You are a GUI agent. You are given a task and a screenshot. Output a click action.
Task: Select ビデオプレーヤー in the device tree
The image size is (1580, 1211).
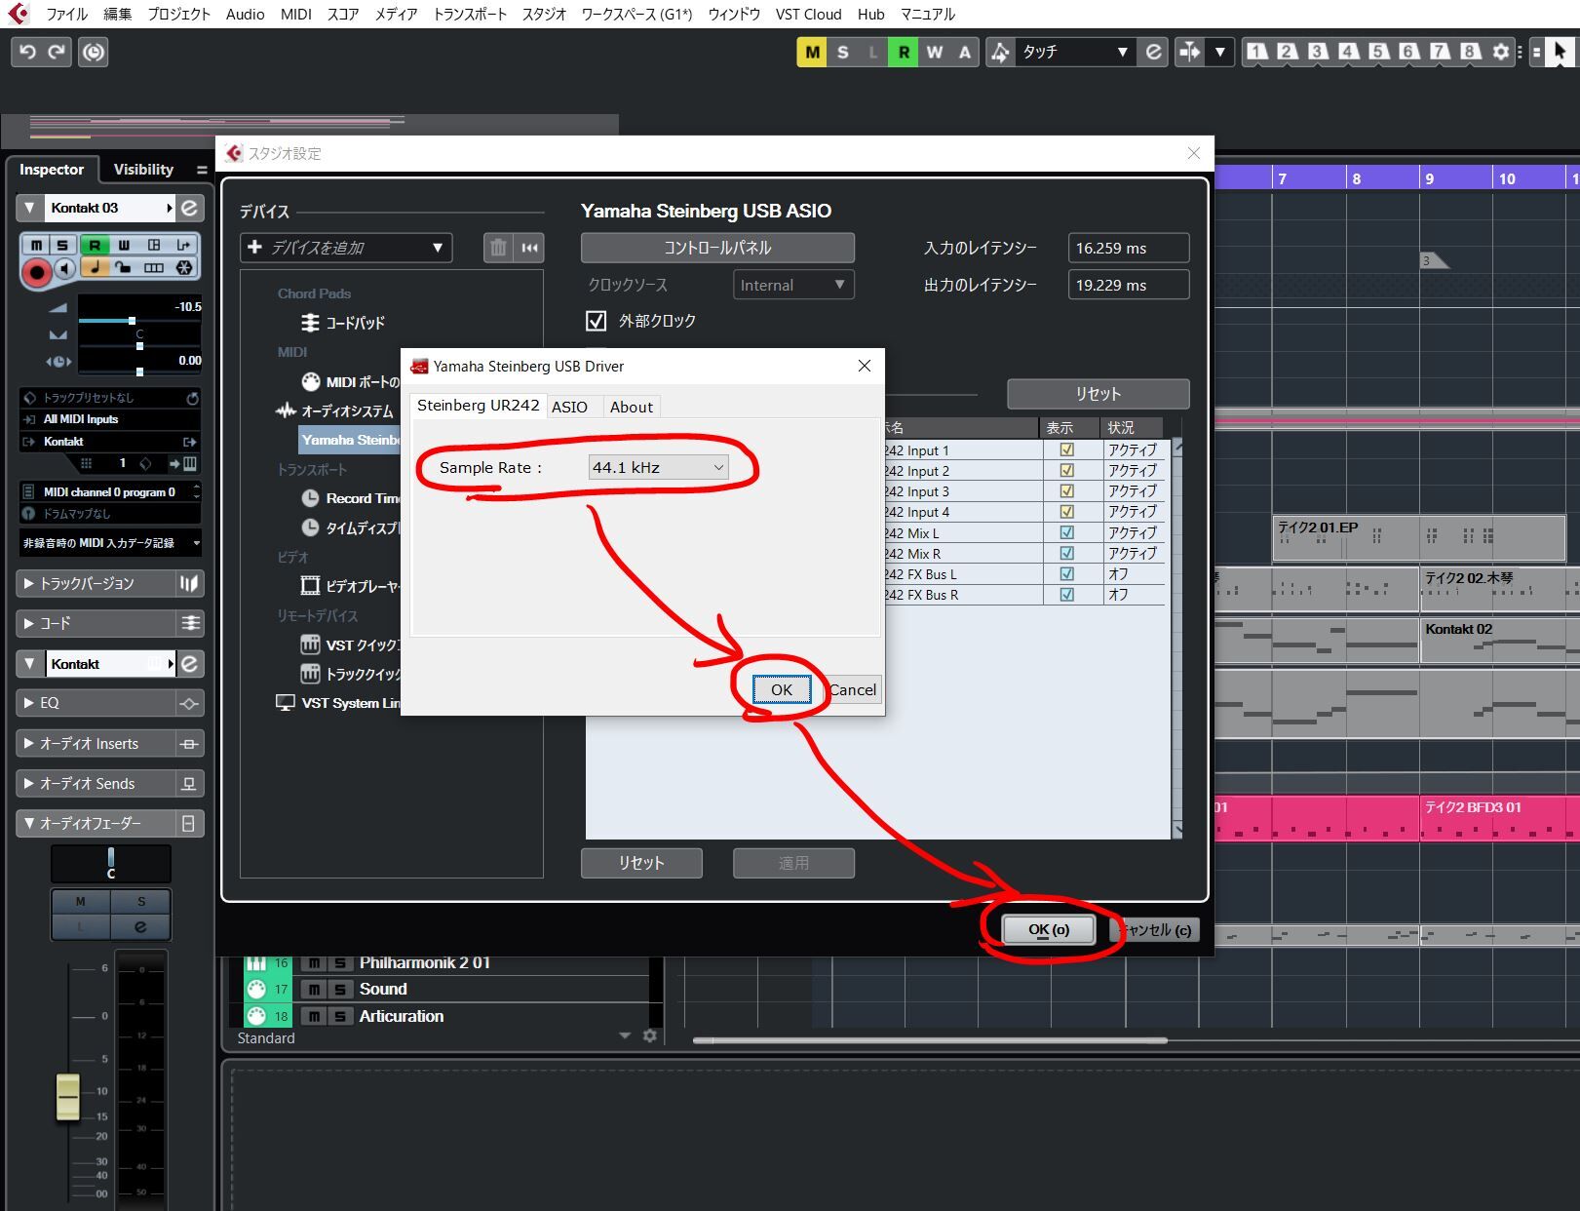pyautogui.click(x=351, y=586)
